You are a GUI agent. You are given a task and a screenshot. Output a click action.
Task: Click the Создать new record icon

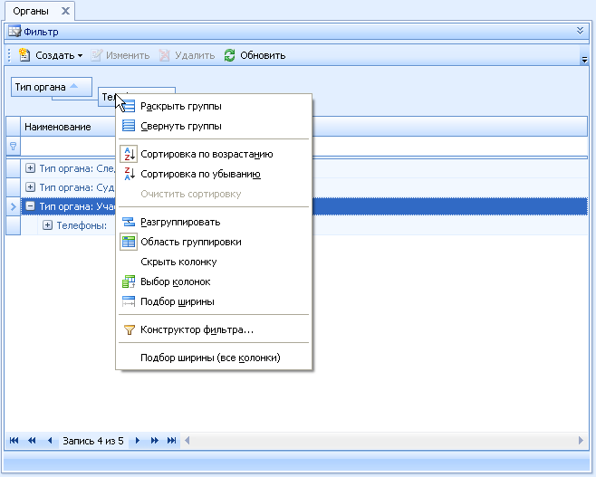24,55
